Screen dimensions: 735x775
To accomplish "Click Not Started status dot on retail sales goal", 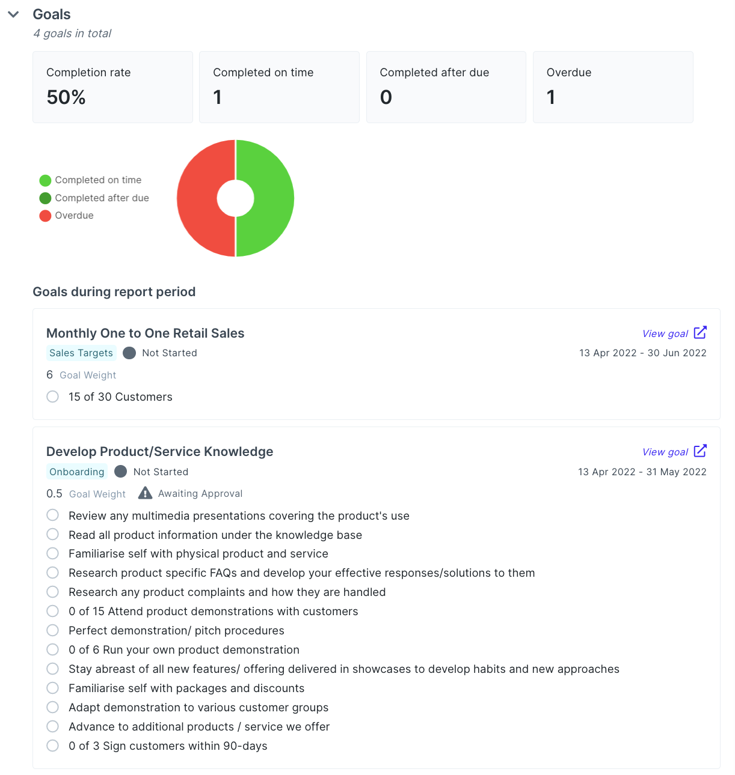I will [129, 353].
